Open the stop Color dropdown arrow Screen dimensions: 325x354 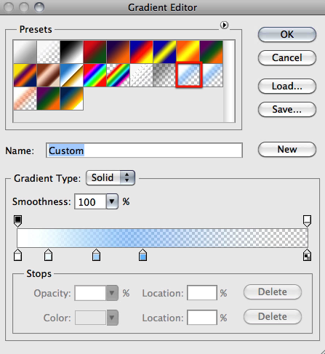(112, 318)
